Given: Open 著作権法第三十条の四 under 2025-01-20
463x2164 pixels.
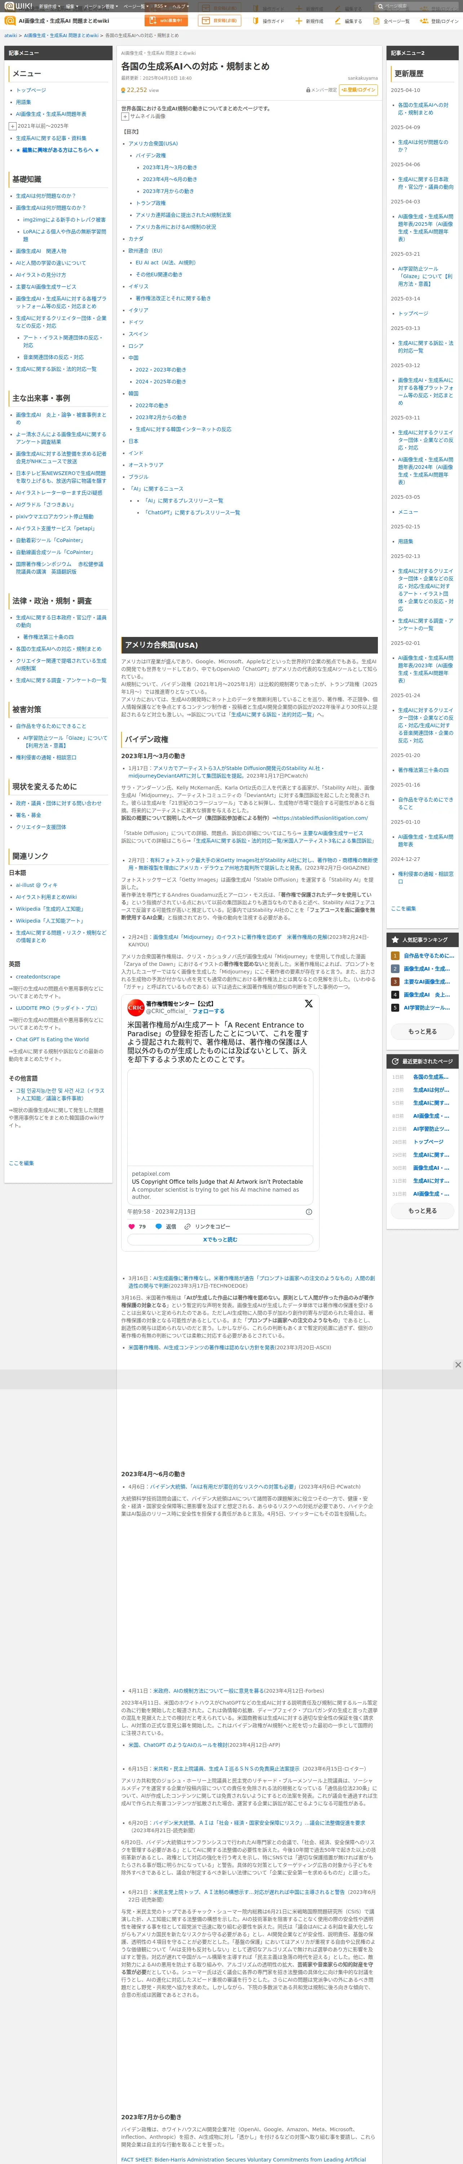Looking at the screenshot, I should click(x=423, y=770).
